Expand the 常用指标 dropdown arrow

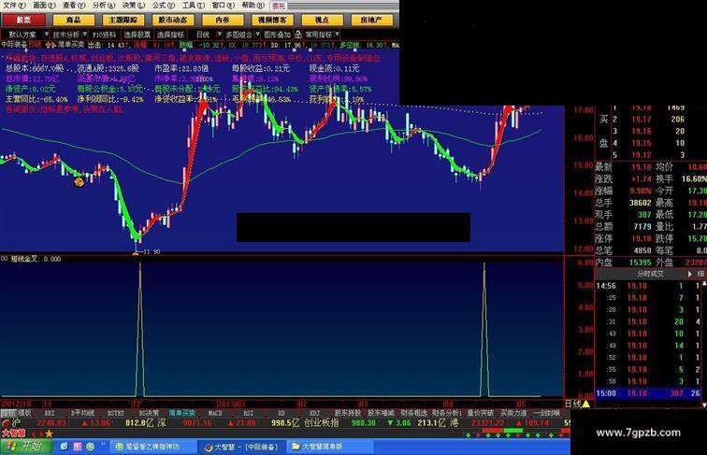tap(337, 35)
